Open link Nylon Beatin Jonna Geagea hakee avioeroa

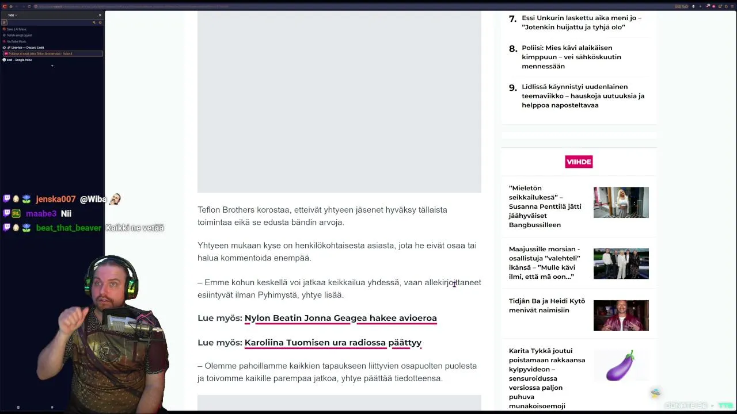pyautogui.click(x=340, y=318)
